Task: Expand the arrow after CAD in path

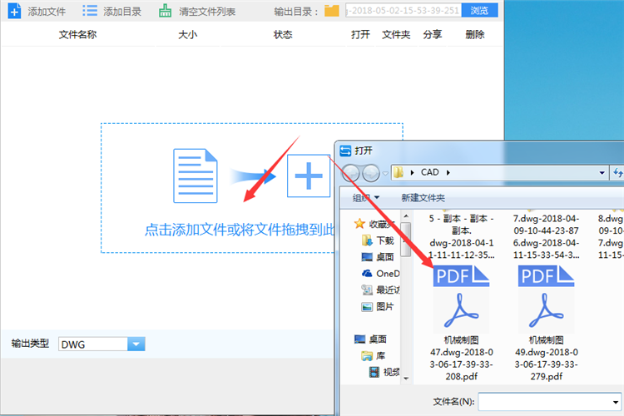Action: pos(448,173)
